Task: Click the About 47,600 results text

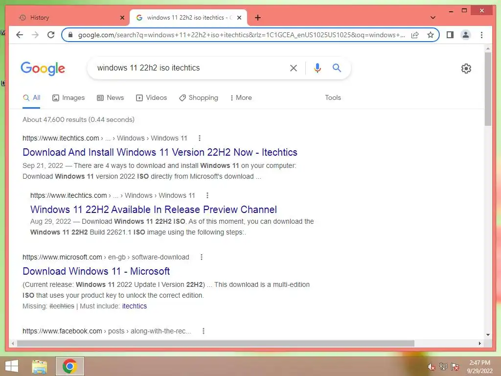Action: (78, 119)
